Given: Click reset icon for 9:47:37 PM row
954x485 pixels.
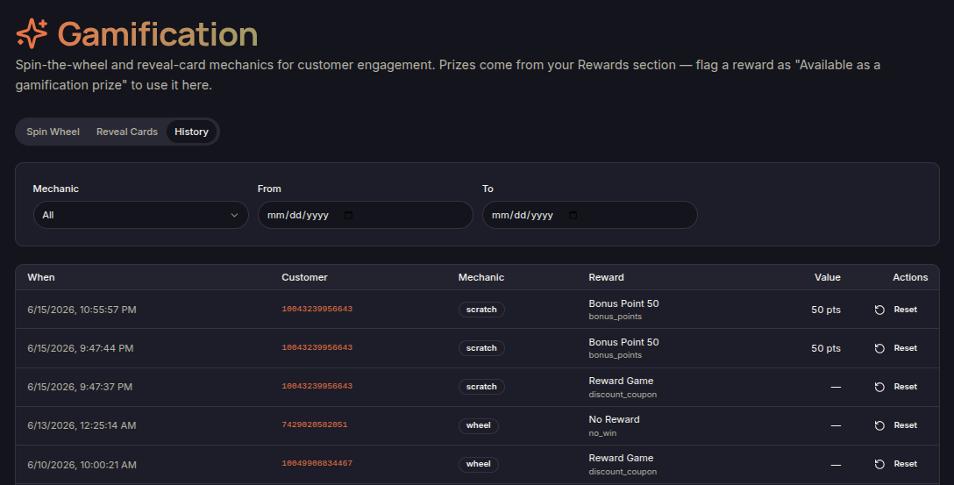Looking at the screenshot, I should [879, 387].
